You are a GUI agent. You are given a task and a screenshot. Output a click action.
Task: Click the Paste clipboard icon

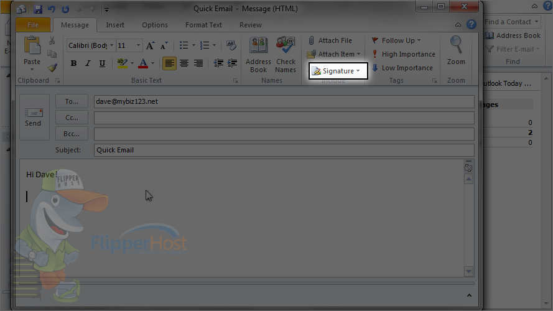(32, 47)
